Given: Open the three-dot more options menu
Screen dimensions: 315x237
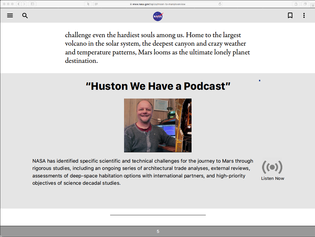Looking at the screenshot, I should coord(304,15).
